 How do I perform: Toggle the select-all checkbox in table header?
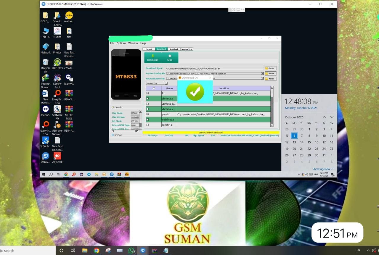tap(154, 88)
